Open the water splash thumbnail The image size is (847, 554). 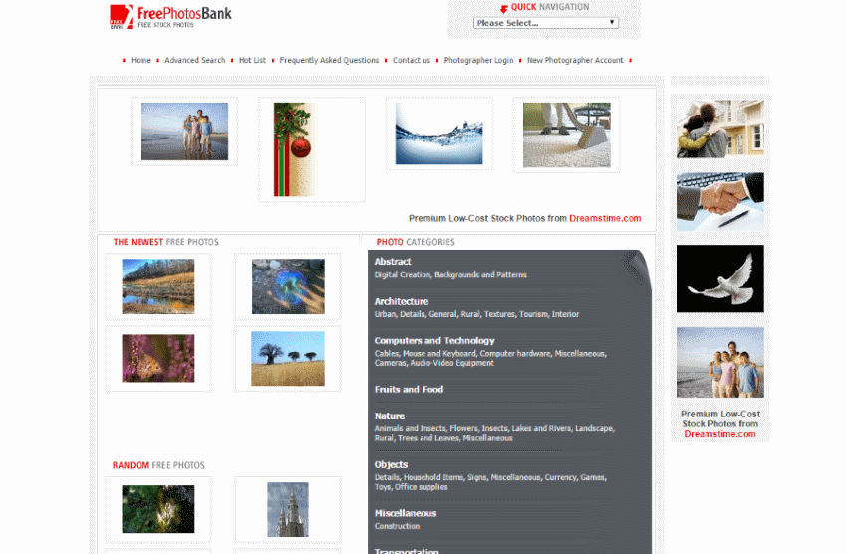[x=438, y=134]
